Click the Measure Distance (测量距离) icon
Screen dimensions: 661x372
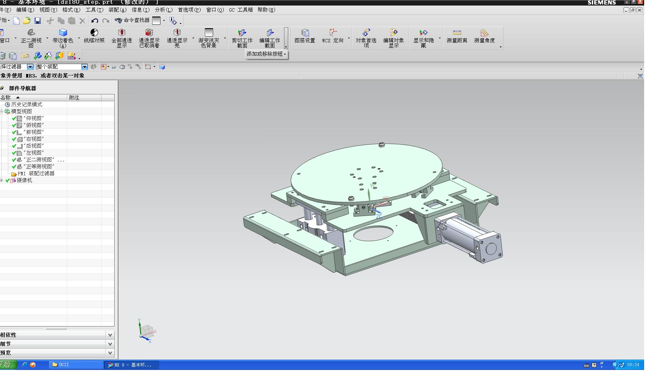click(x=457, y=33)
